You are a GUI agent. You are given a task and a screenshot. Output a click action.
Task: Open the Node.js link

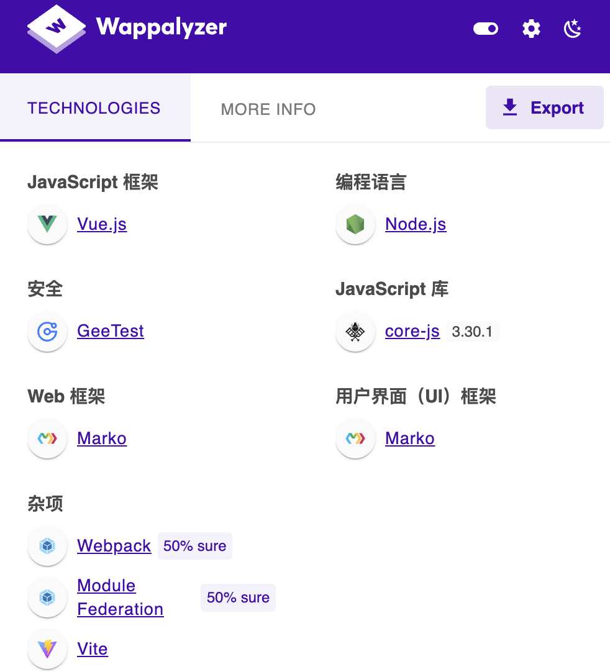coord(416,224)
